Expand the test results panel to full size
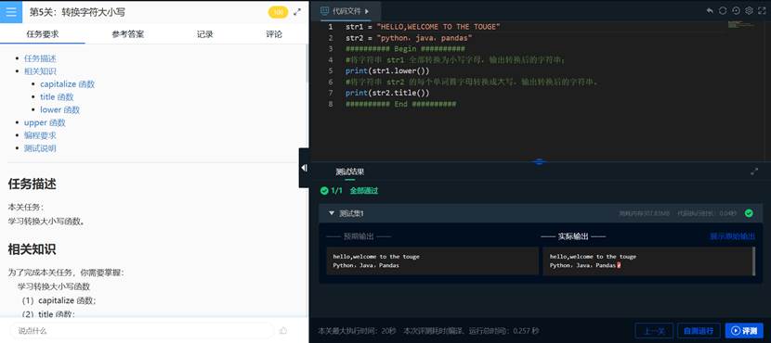Image resolution: width=771 pixels, height=343 pixels. tap(755, 171)
